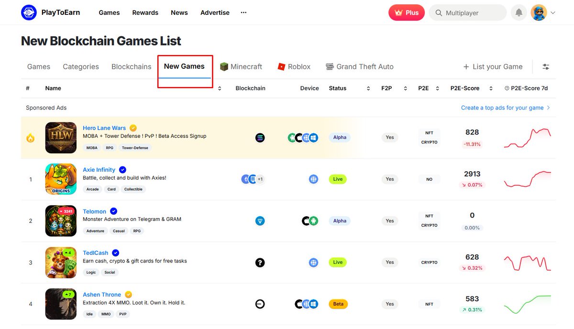Image resolution: width=574 pixels, height=329 pixels.
Task: Open the News menu
Action: 179,12
